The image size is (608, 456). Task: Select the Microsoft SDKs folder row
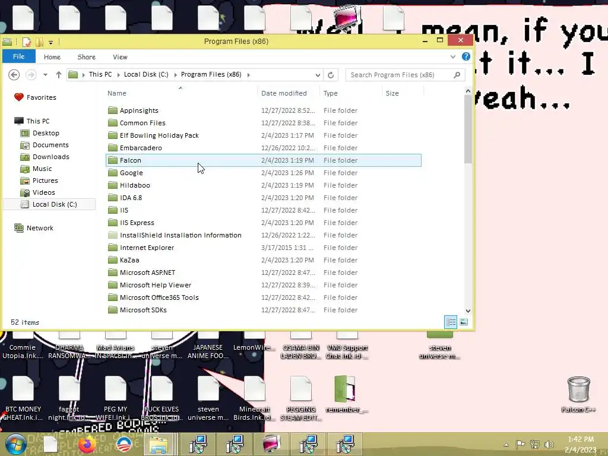coord(263,310)
